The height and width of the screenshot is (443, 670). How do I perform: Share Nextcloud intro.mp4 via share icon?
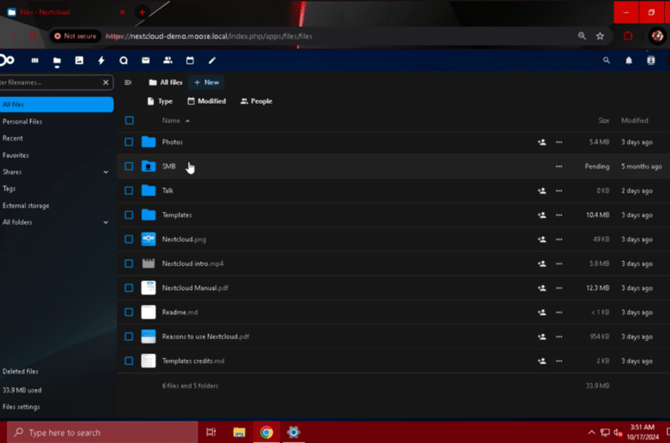click(x=542, y=264)
